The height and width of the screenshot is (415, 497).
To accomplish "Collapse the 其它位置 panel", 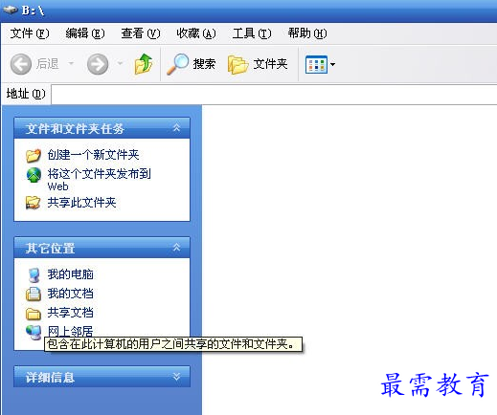I will coord(176,248).
